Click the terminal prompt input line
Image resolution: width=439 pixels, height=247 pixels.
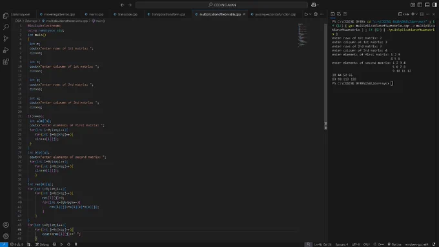363,83
